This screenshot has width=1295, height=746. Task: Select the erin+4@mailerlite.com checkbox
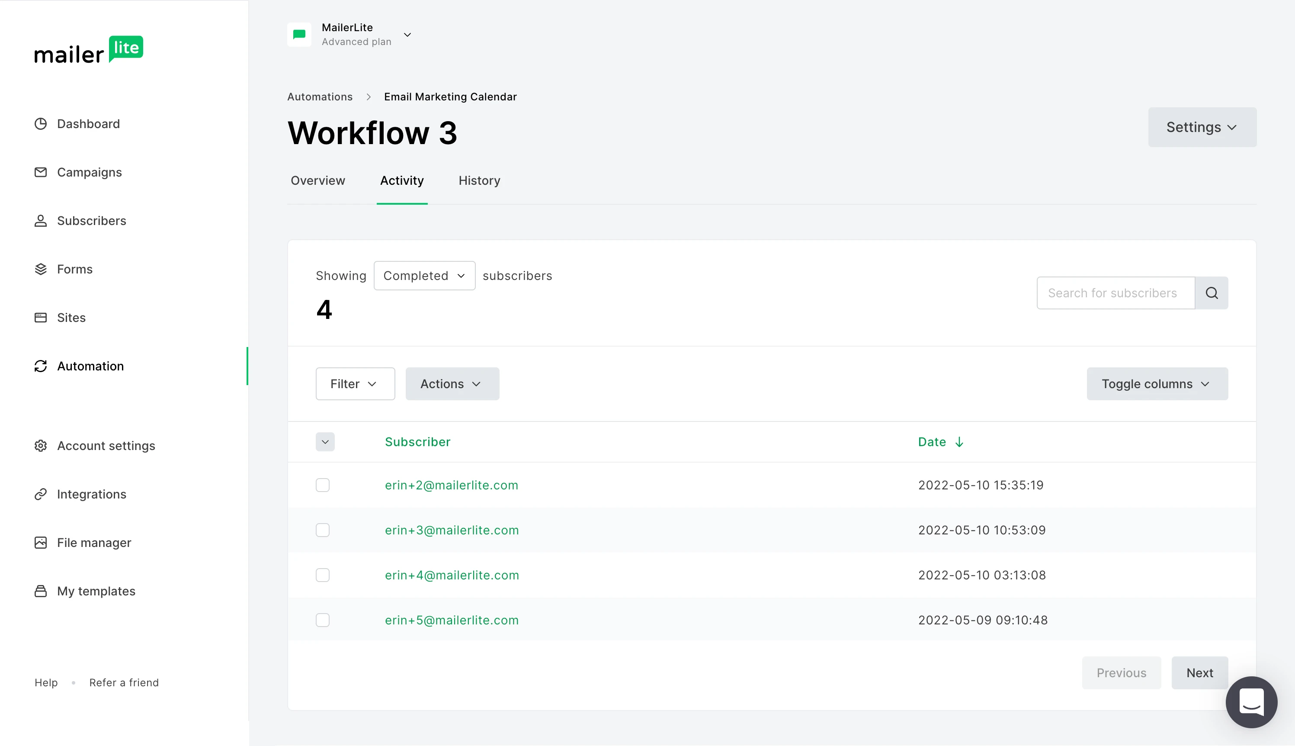coord(323,575)
